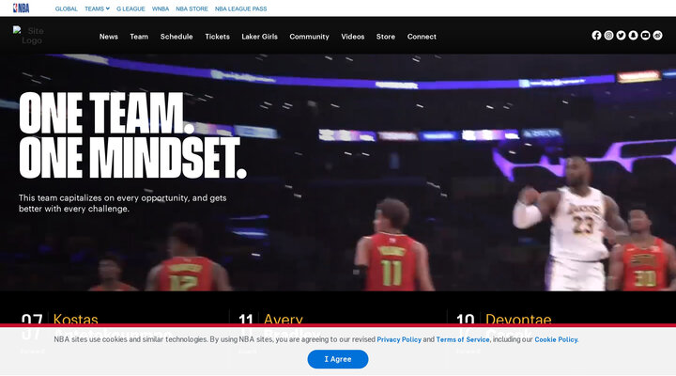
Task: Open the Terms of Service link
Action: coord(463,339)
